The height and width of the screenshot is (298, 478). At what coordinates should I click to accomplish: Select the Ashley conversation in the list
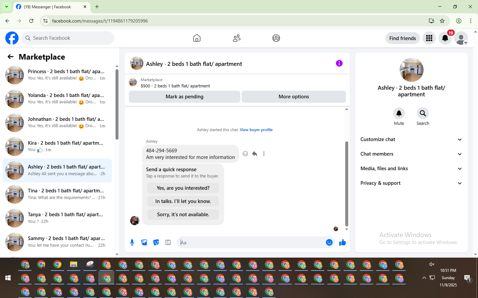tap(57, 171)
